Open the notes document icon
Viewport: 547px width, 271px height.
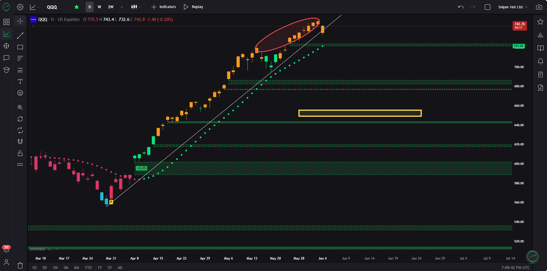[540, 74]
